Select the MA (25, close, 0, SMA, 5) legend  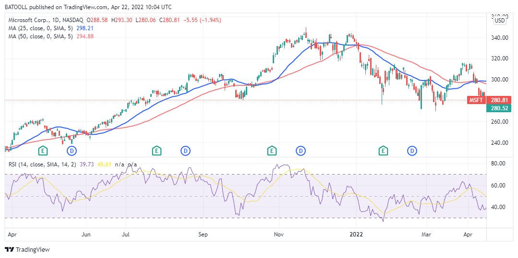point(40,28)
